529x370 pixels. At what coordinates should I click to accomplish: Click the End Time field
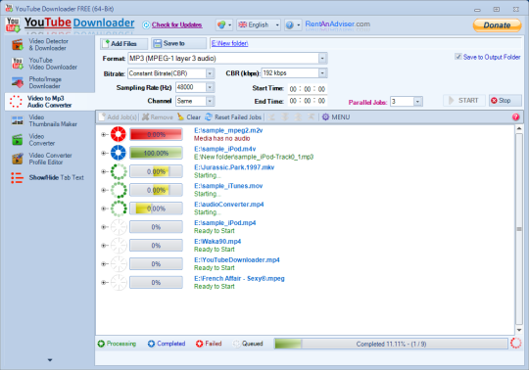pos(307,101)
